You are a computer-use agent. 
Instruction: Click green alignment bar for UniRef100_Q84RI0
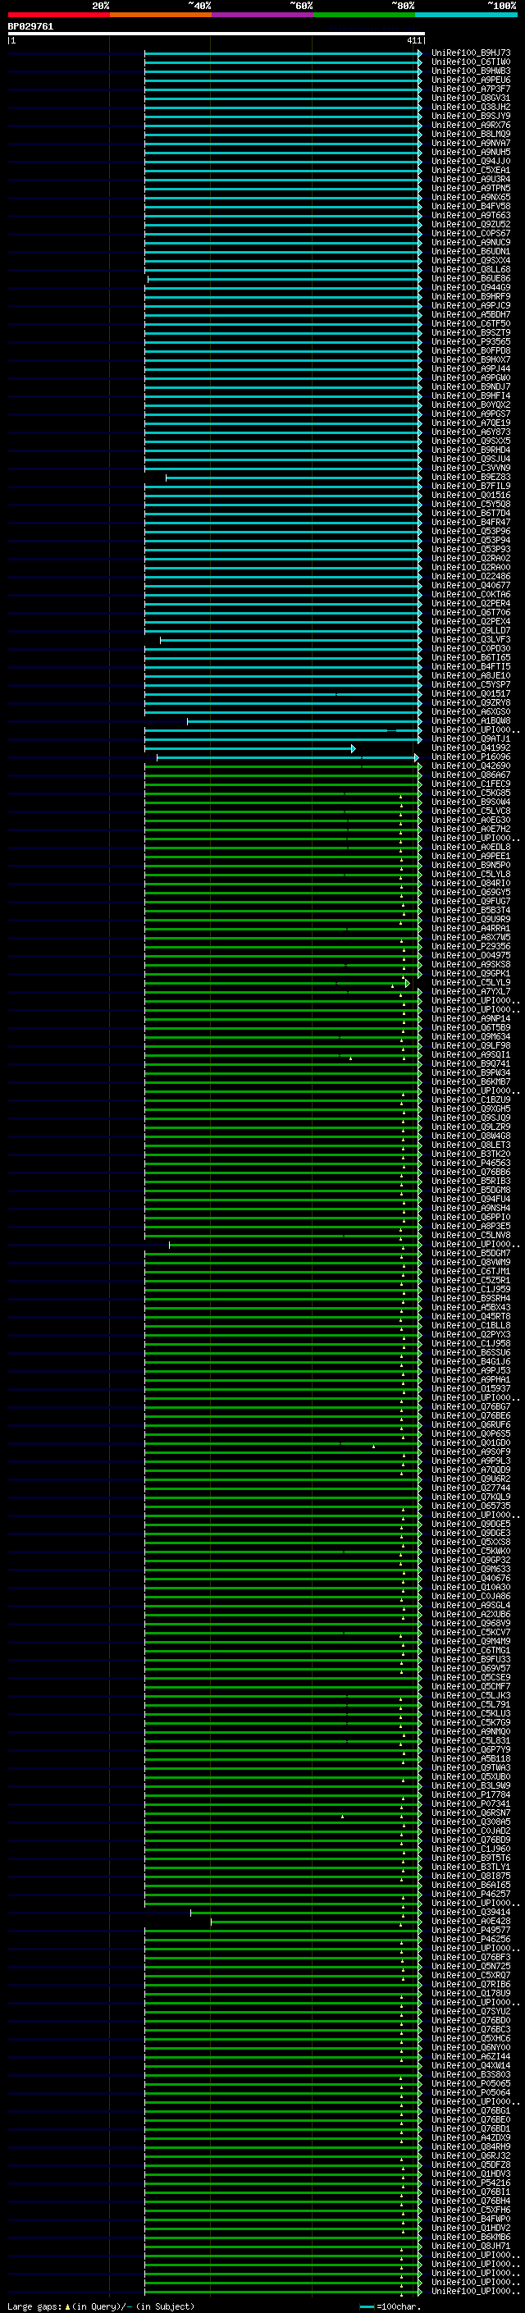[283, 884]
